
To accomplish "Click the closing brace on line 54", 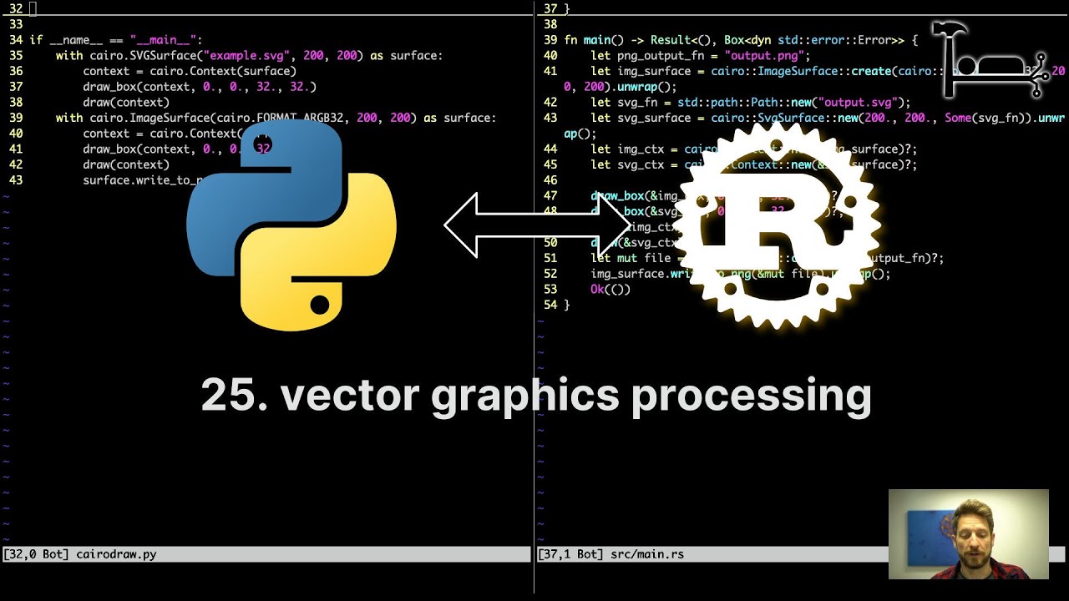I will click(567, 305).
